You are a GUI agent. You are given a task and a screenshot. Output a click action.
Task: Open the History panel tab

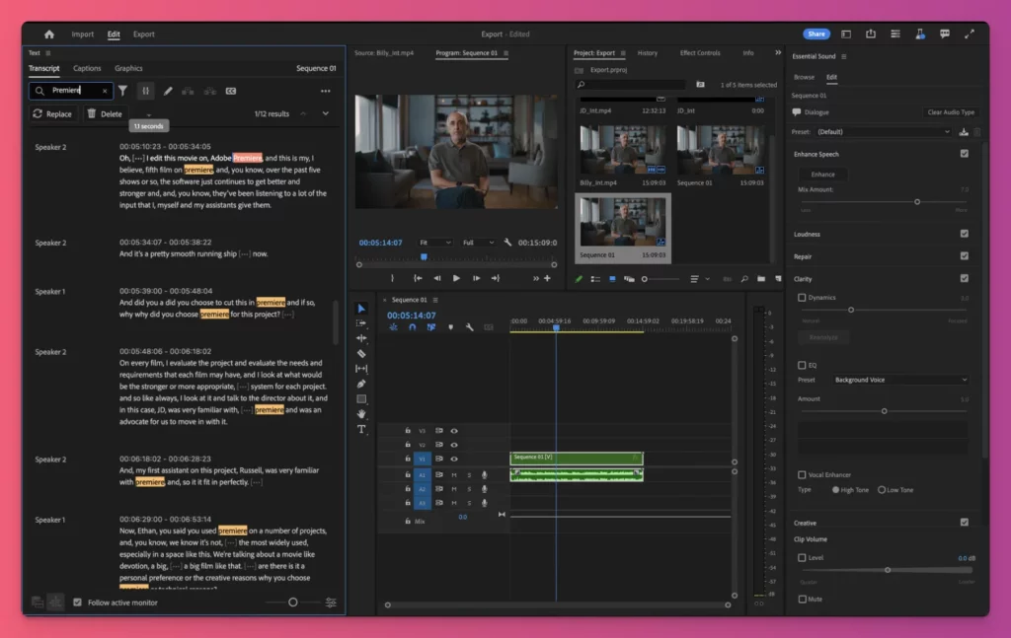648,53
